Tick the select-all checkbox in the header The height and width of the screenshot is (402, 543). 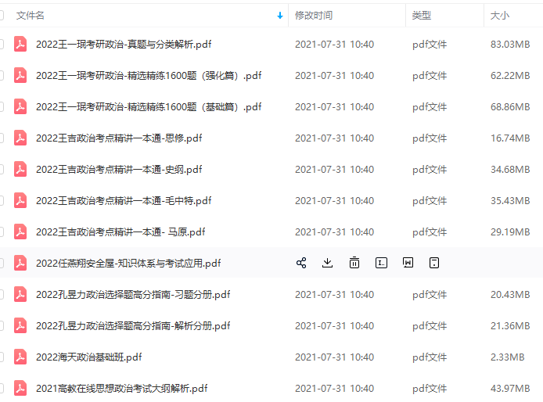click(x=2, y=16)
